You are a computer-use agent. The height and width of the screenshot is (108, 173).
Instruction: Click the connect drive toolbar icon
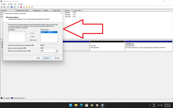pos(18,7)
